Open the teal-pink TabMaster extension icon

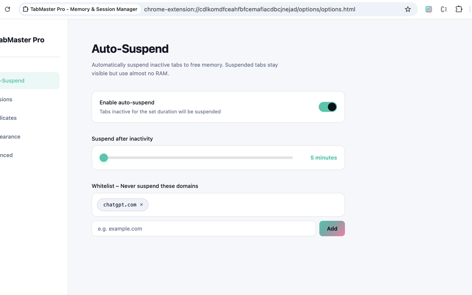428,9
